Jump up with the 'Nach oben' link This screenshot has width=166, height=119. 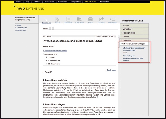point(111,70)
